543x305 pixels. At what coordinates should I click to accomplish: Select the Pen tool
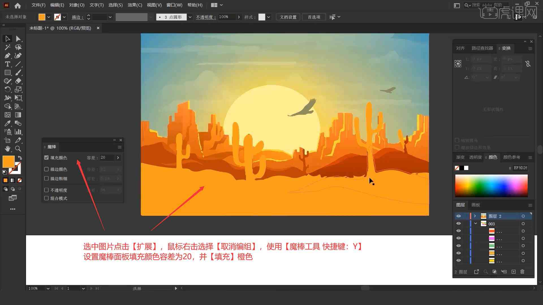7,55
